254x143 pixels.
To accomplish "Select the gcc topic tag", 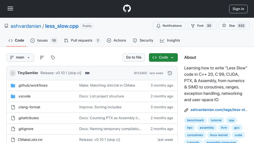I will pyautogui.click(x=237, y=128).
